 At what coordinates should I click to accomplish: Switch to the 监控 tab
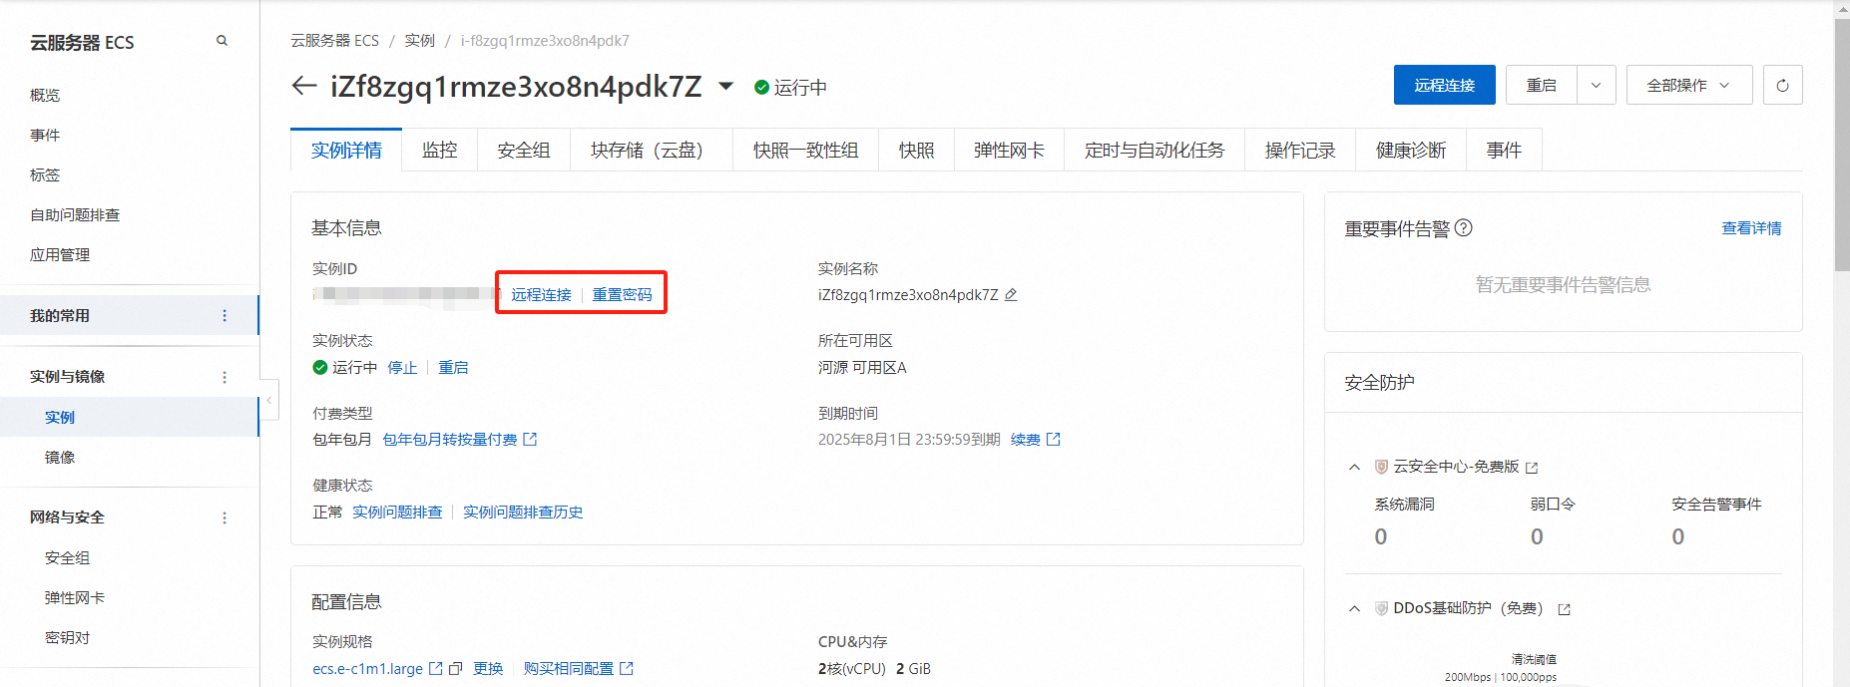click(x=439, y=150)
